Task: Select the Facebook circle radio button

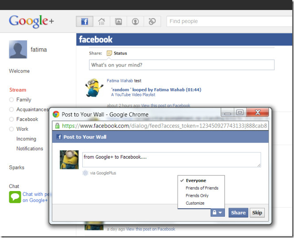Action: 12,119
